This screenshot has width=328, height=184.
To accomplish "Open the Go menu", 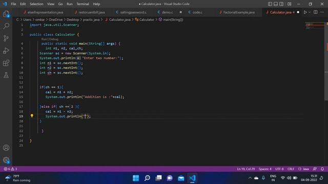I will (x=60, y=4).
